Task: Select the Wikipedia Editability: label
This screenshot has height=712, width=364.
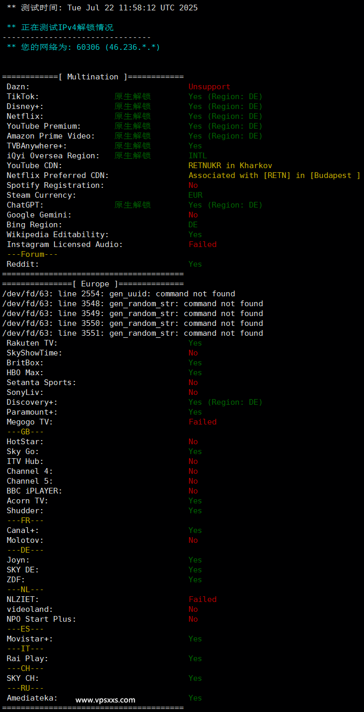Action: (58, 235)
